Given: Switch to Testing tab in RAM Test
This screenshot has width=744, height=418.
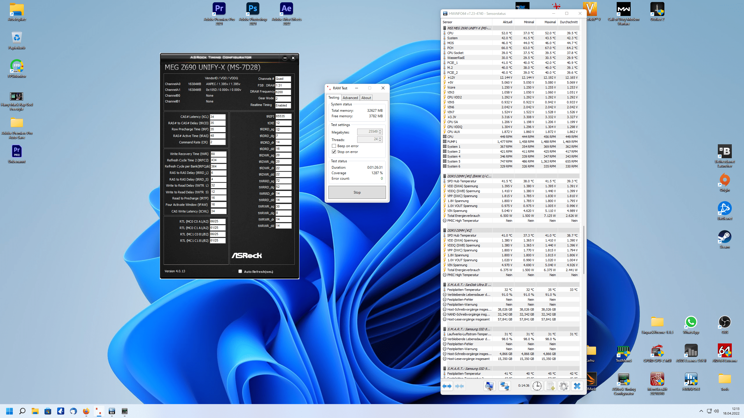Looking at the screenshot, I should 334,98.
